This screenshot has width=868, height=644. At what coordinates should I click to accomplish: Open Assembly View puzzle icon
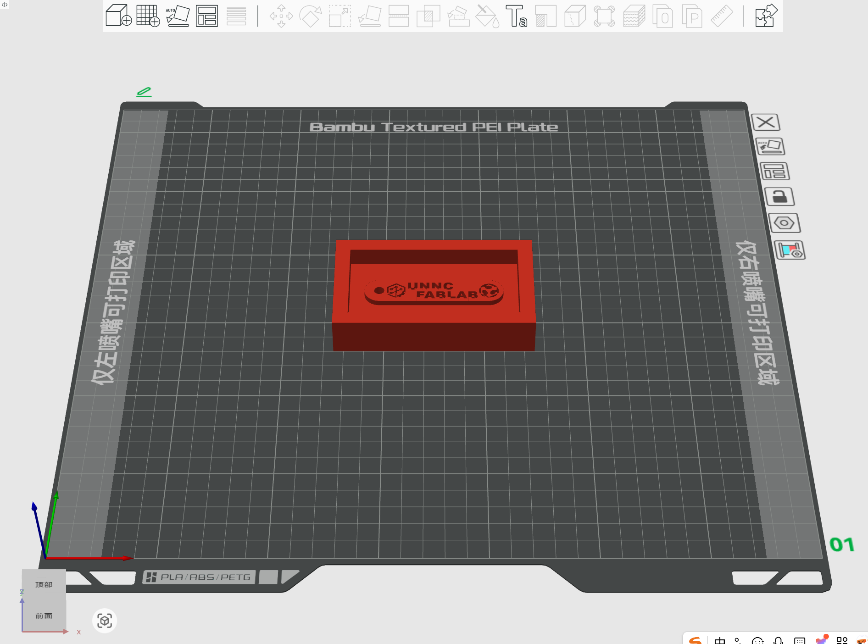point(766,16)
